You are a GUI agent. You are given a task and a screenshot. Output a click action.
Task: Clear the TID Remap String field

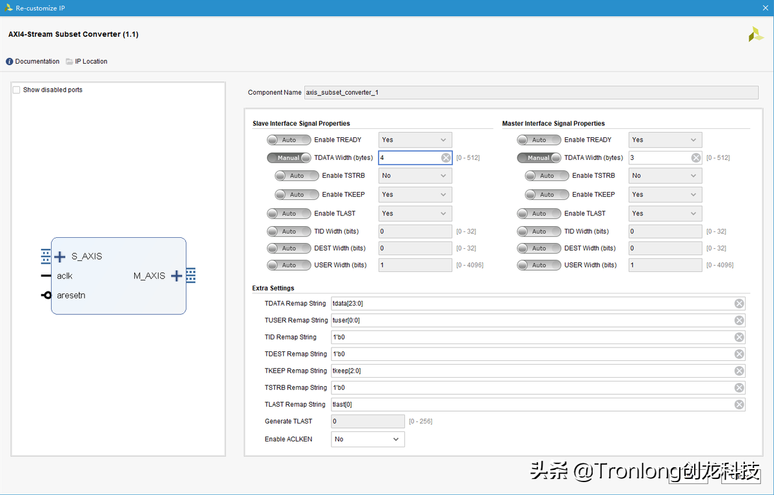[x=739, y=337]
